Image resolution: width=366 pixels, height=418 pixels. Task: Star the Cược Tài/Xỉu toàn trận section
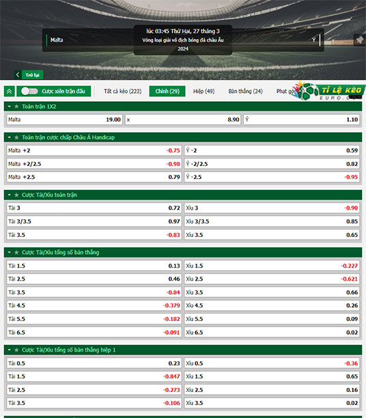coord(16,195)
